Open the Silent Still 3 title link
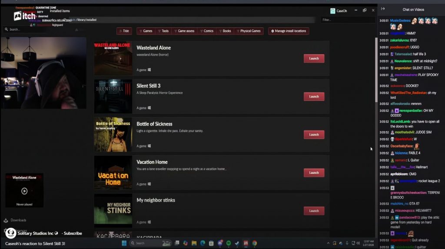Image resolution: width=445 pixels, height=249 pixels. (x=149, y=86)
